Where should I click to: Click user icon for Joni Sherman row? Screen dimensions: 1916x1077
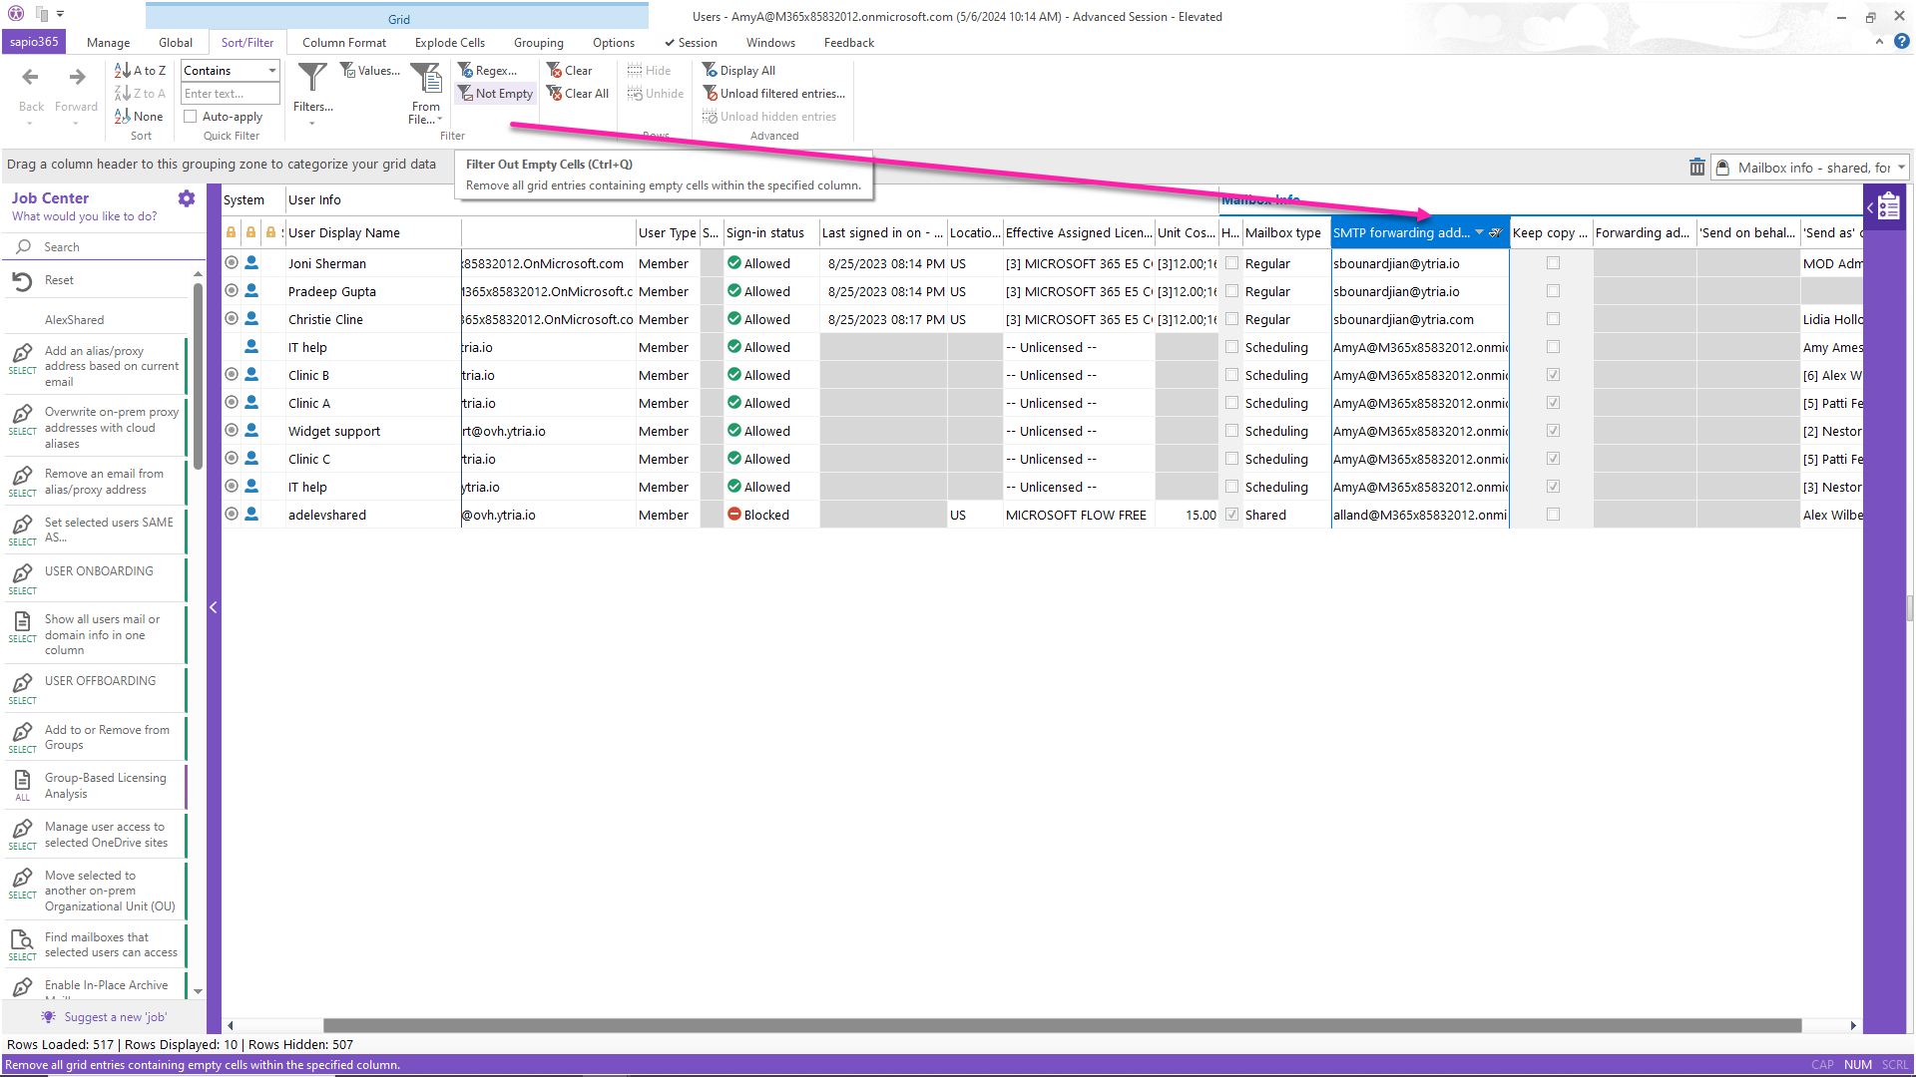[x=251, y=263]
